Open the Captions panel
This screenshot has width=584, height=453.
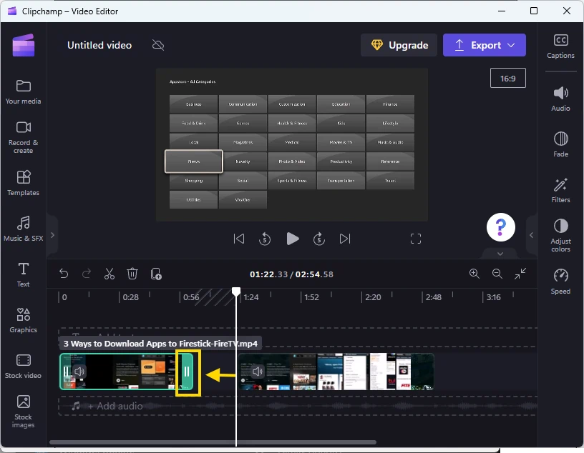(560, 46)
